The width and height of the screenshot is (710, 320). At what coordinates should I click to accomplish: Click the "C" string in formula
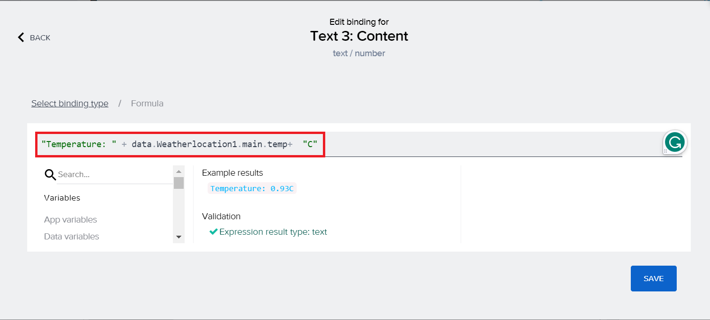tap(310, 144)
